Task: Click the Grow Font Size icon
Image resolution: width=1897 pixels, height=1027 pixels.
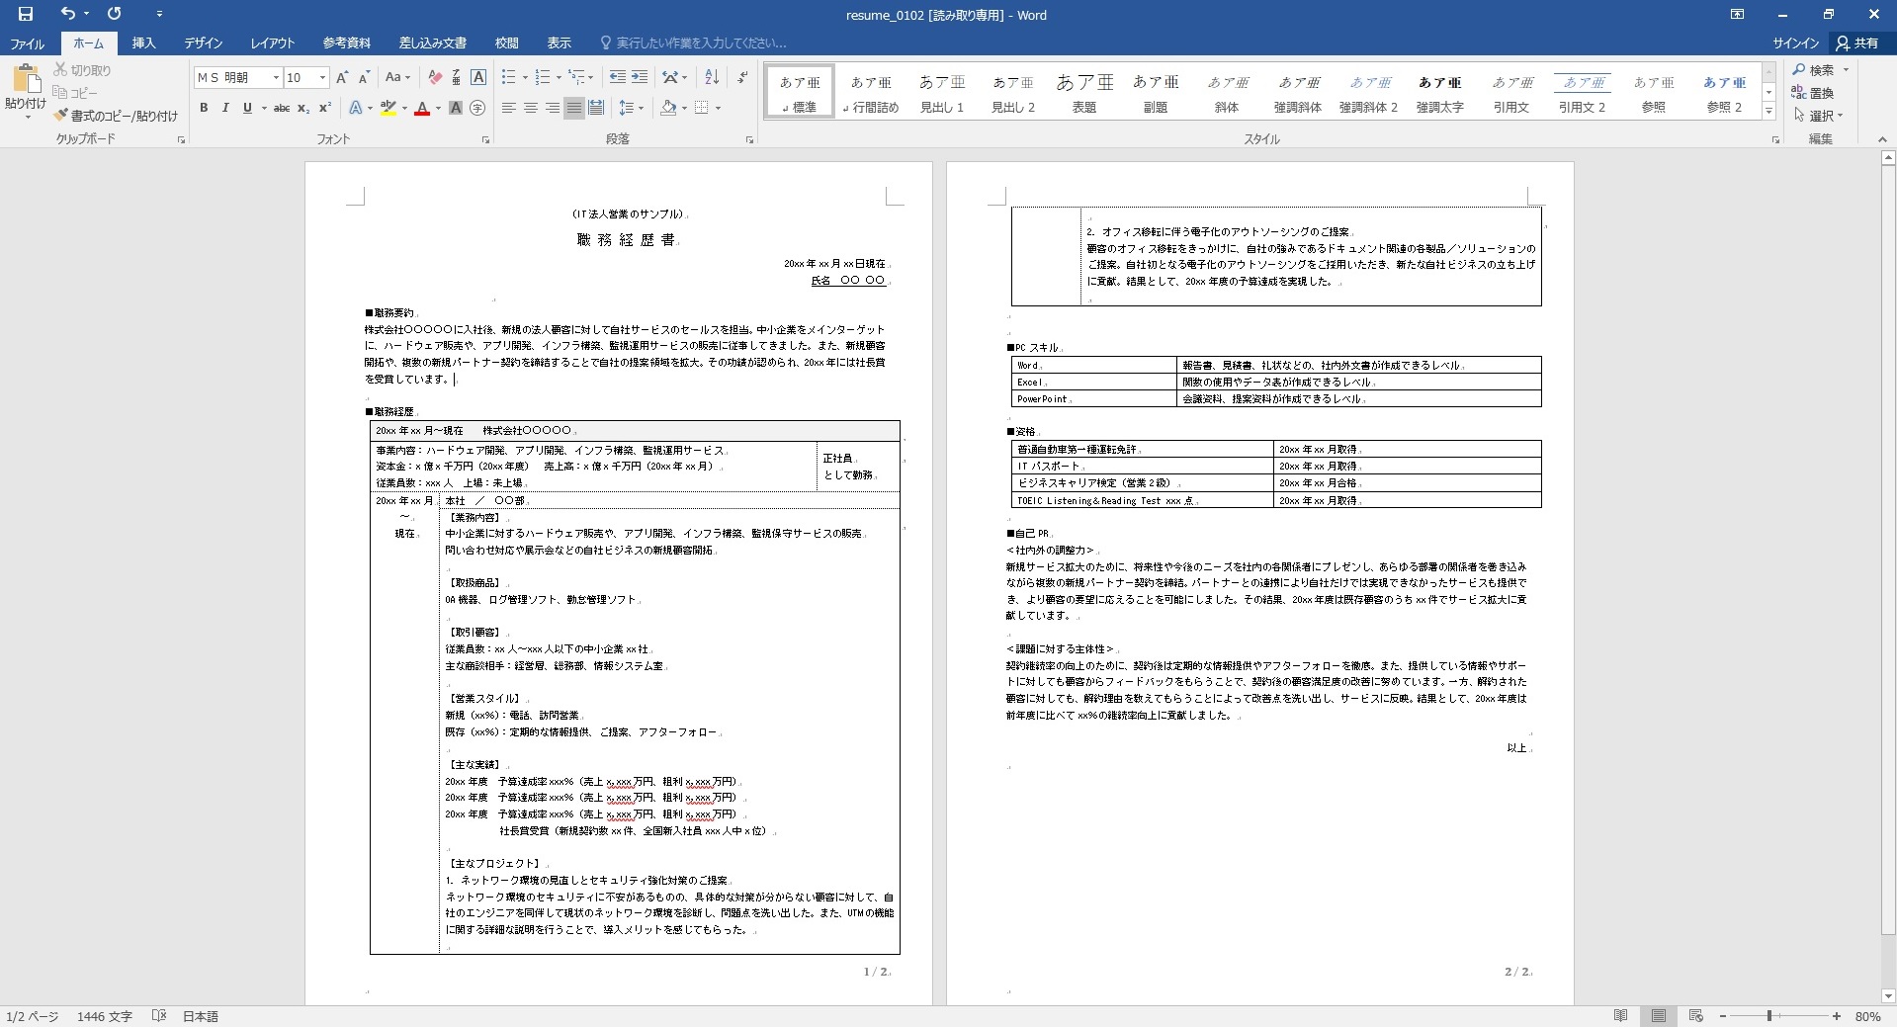Action: pyautogui.click(x=342, y=77)
